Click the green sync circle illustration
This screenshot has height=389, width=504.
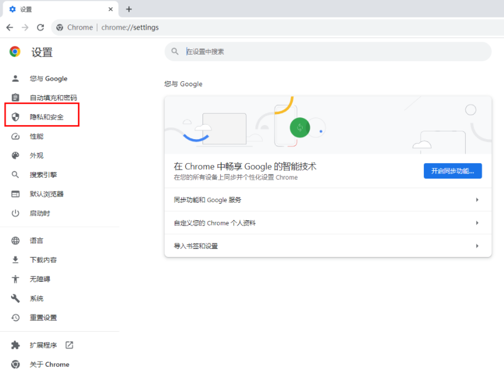pos(300,127)
